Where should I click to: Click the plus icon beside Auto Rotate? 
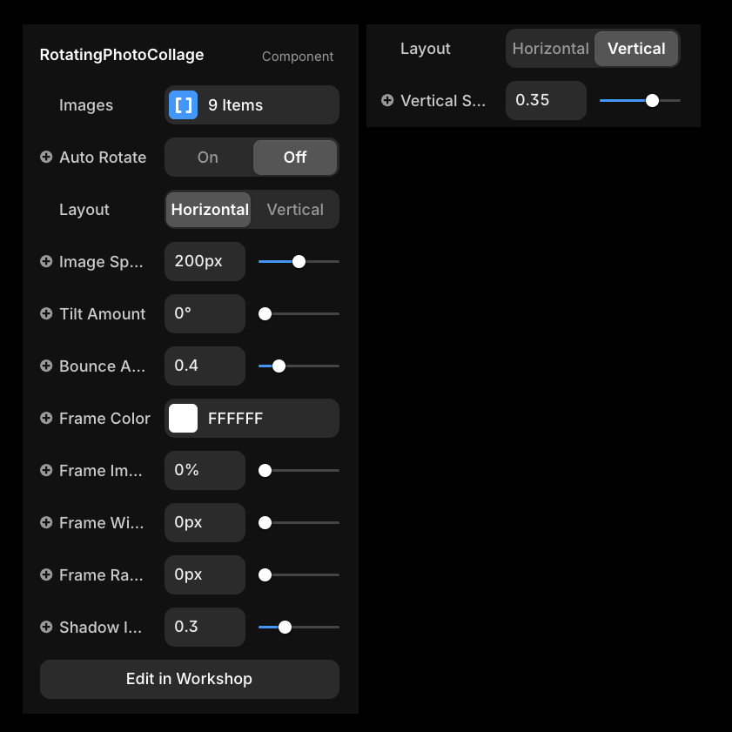click(46, 158)
